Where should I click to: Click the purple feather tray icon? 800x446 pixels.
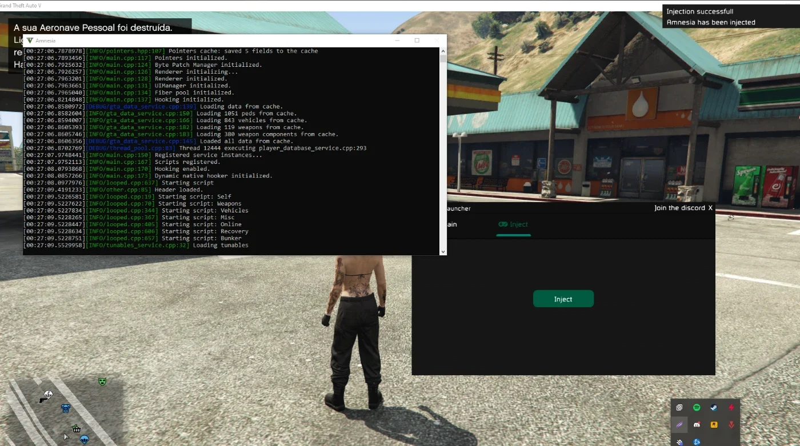point(679,425)
